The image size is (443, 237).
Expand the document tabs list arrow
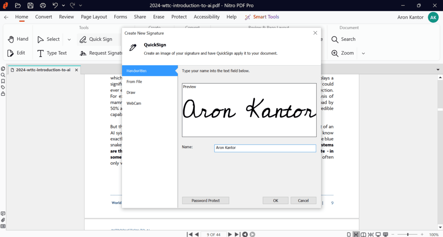click(x=438, y=70)
